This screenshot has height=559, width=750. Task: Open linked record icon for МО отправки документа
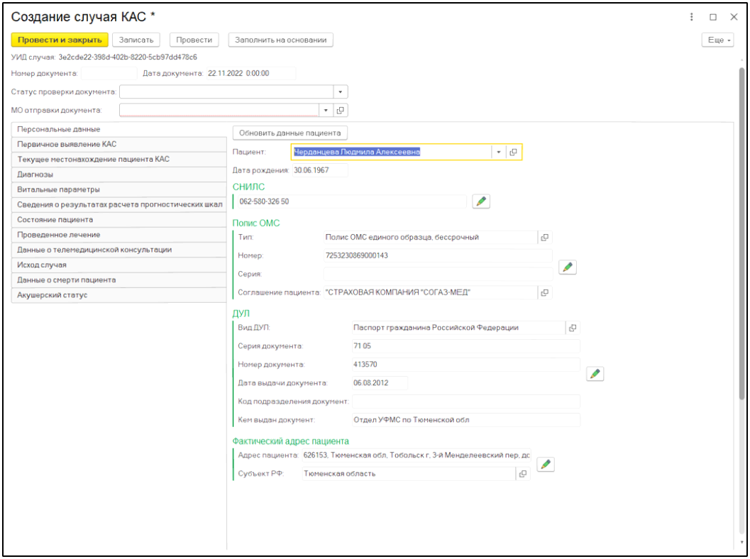click(x=341, y=110)
